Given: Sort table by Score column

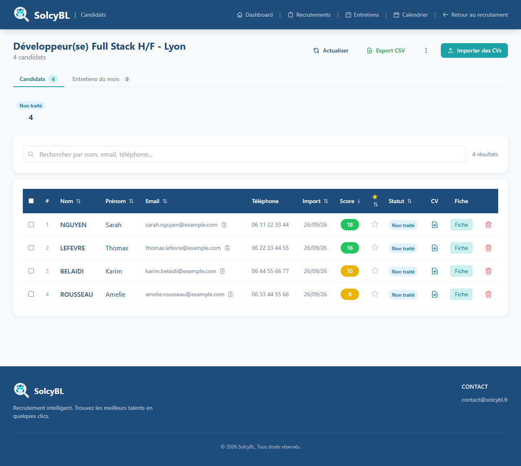Looking at the screenshot, I should 350,201.
